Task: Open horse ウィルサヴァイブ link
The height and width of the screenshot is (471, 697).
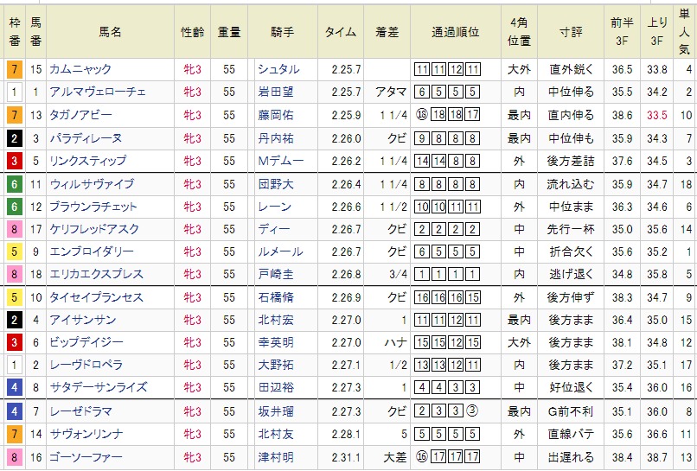Action: point(92,183)
